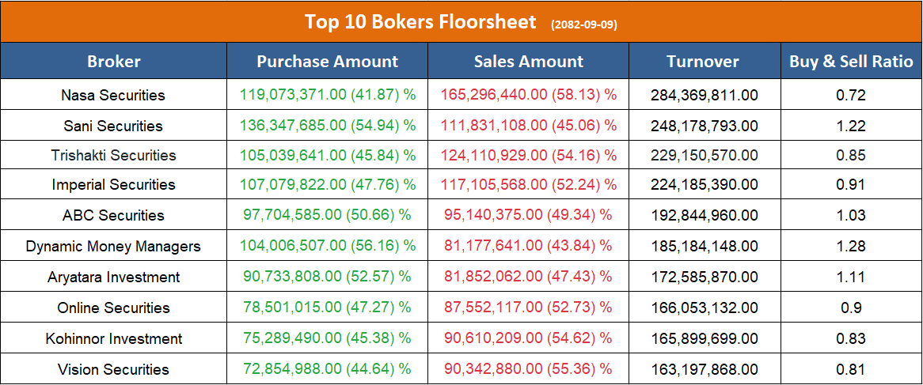Select the Sani Securities broker cell
This screenshot has height=385, width=923.
point(113,126)
